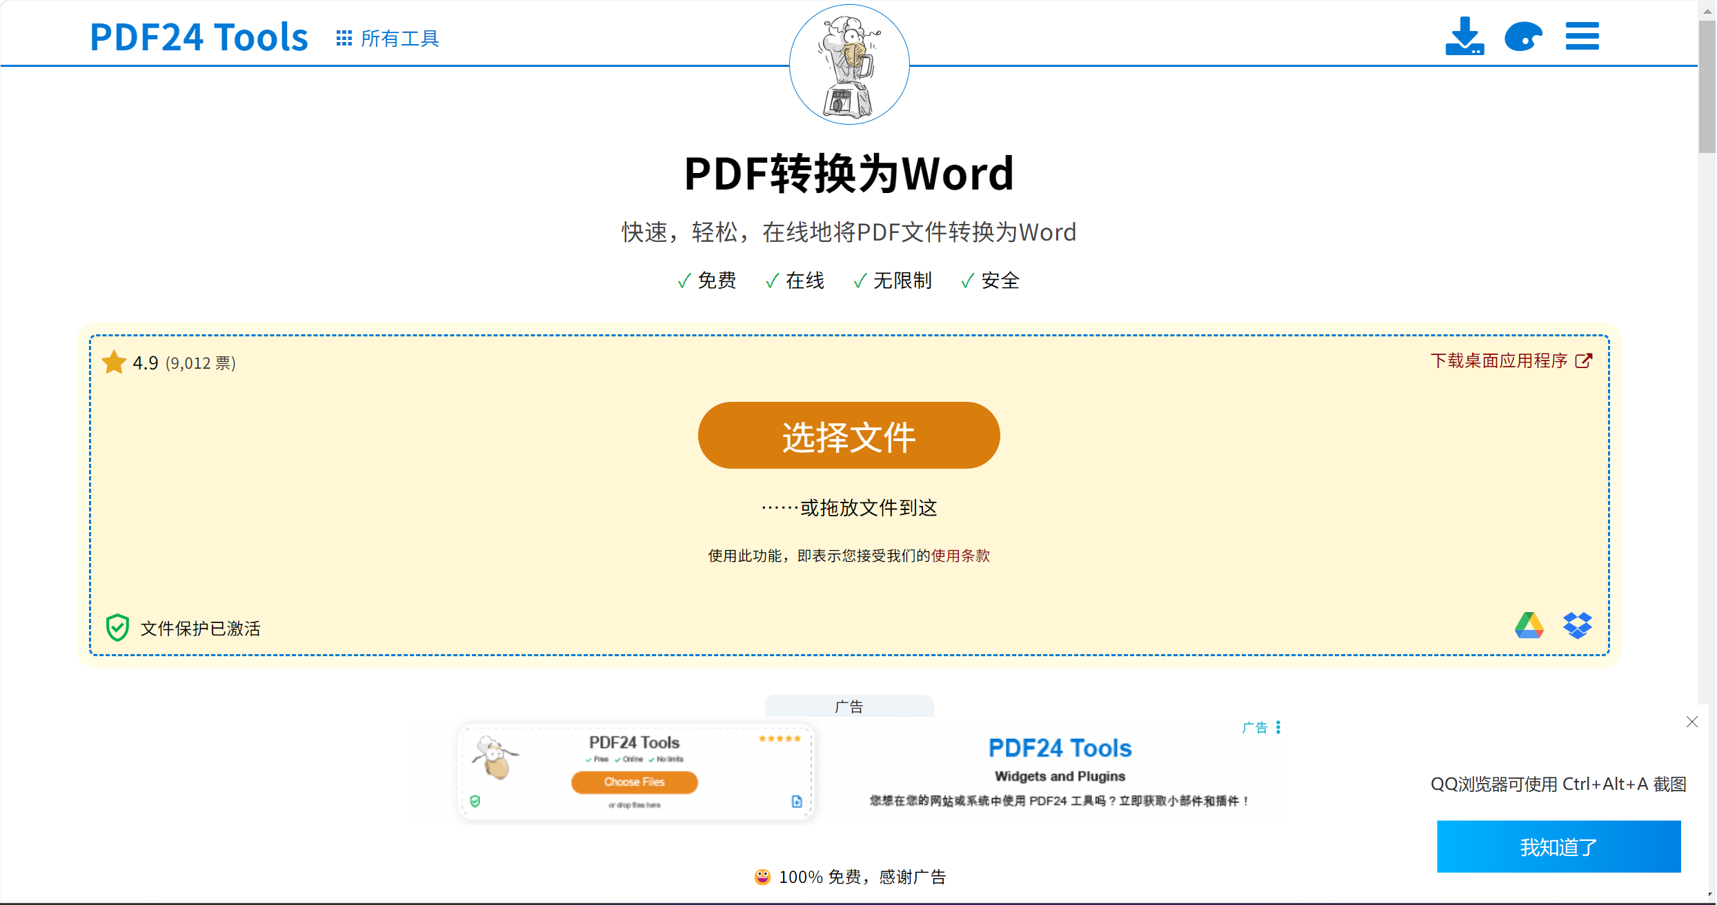
Task: Click the gold star rating icon
Action: click(x=114, y=363)
